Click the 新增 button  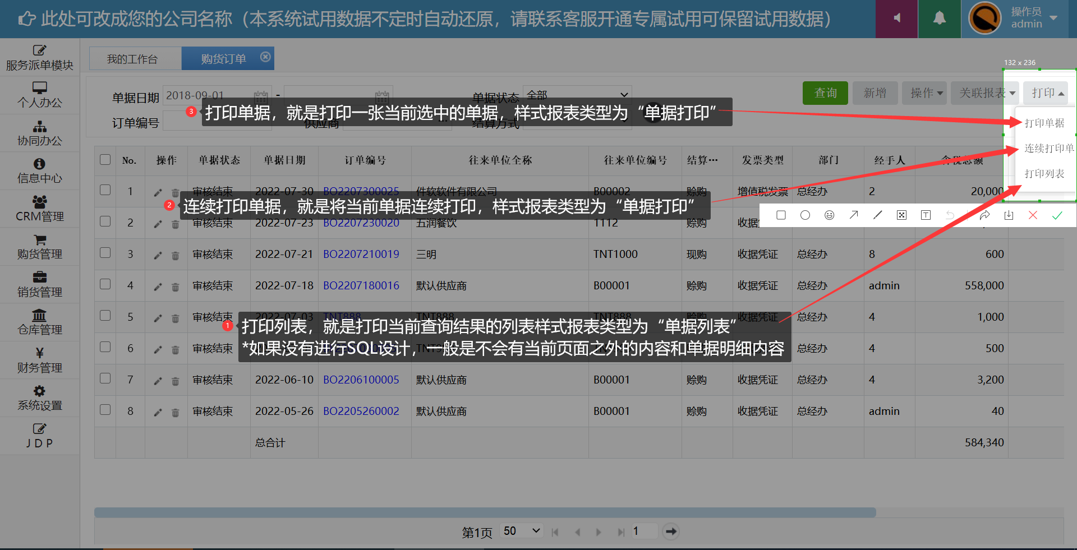875,93
